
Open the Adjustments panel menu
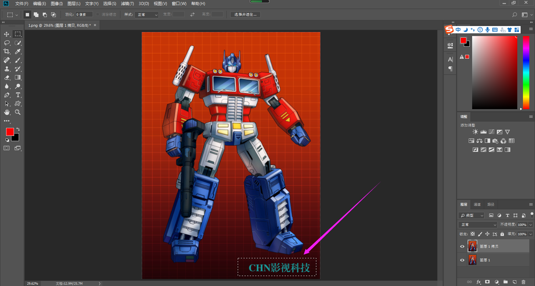[531, 116]
